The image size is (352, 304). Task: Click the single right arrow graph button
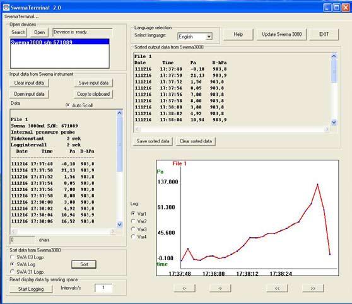pyautogui.click(x=220, y=288)
